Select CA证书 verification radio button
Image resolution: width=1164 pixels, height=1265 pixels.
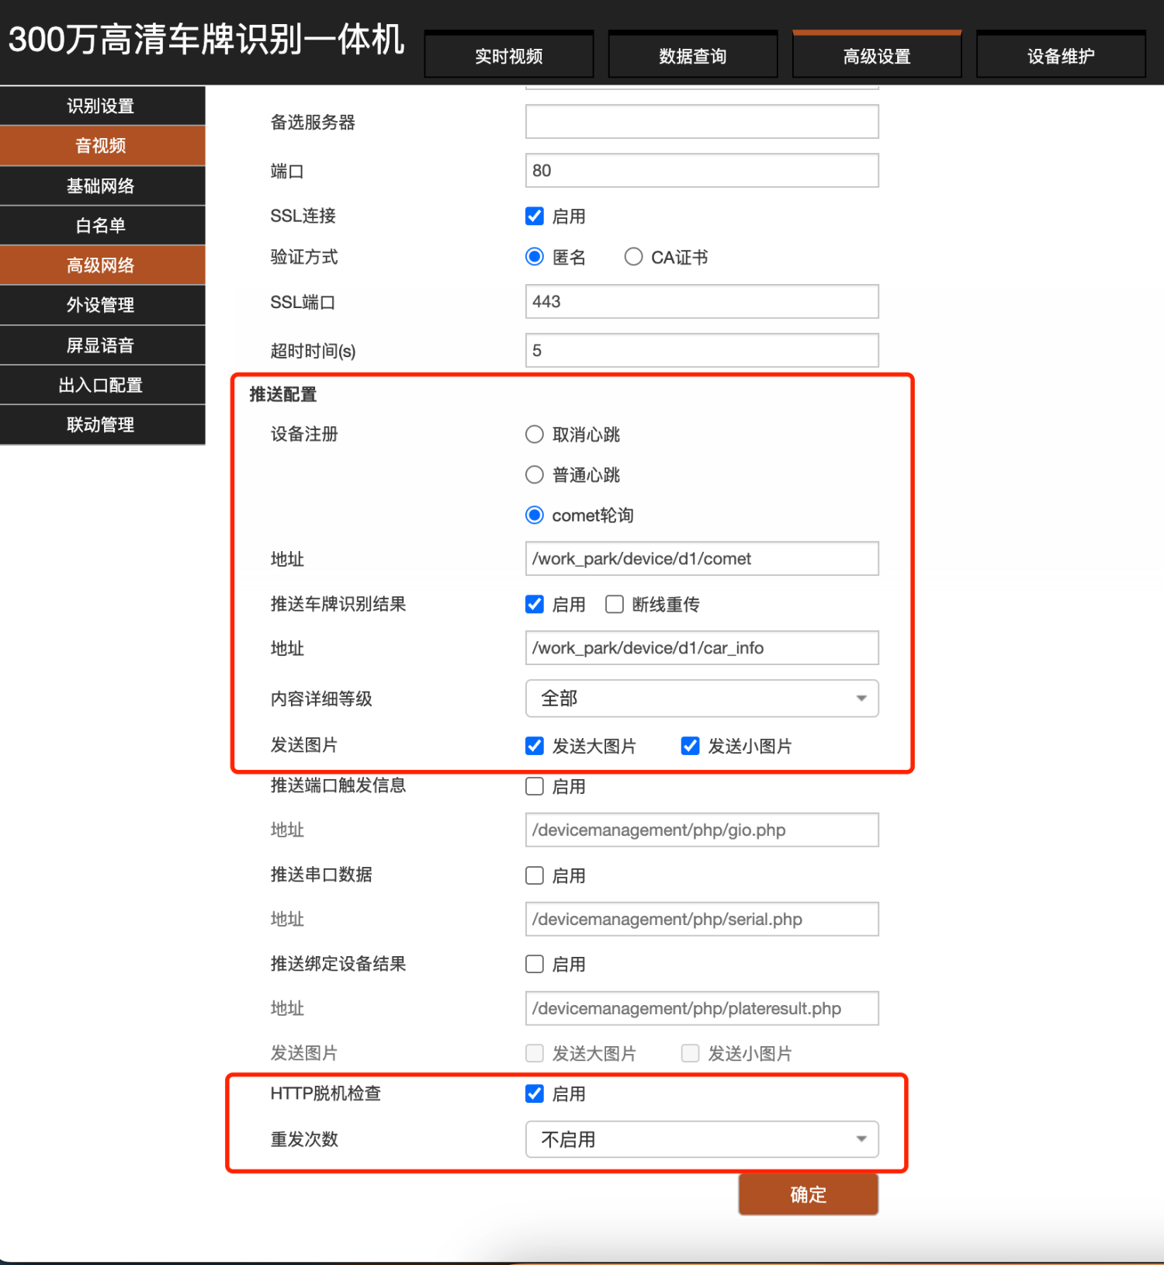pos(633,257)
